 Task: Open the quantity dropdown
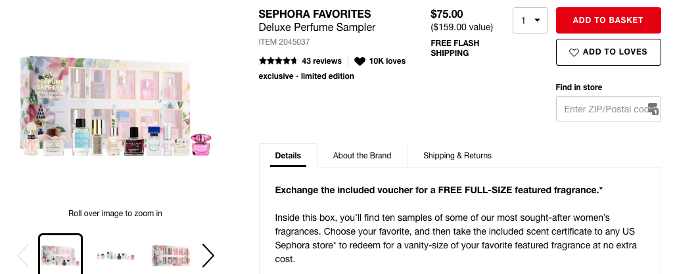point(530,20)
